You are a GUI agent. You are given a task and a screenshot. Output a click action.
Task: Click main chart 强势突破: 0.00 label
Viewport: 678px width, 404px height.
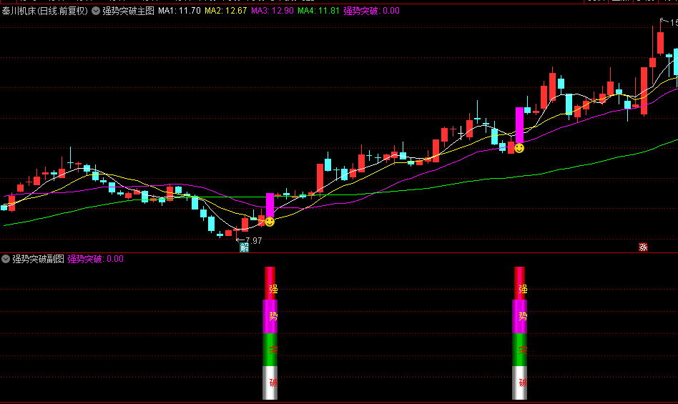click(371, 11)
